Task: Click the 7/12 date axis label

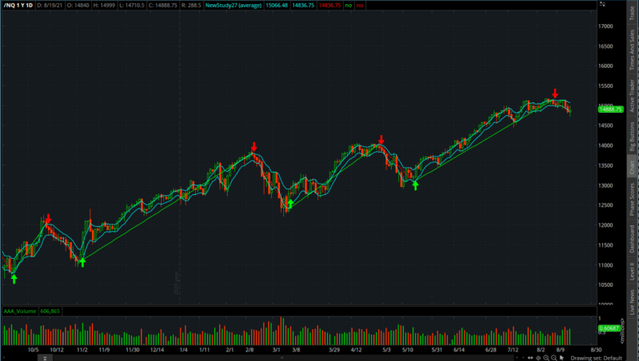Action: coord(513,350)
